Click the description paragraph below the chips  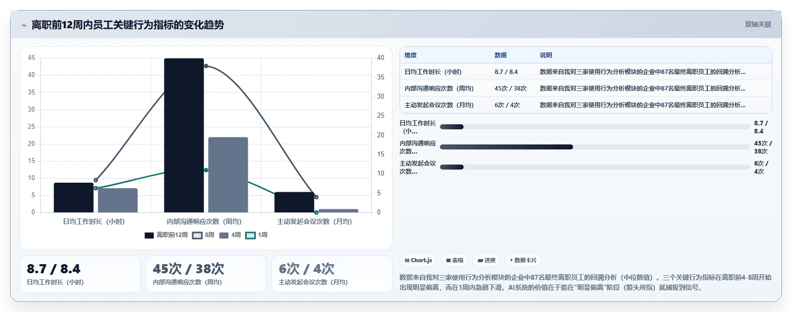tap(585, 282)
